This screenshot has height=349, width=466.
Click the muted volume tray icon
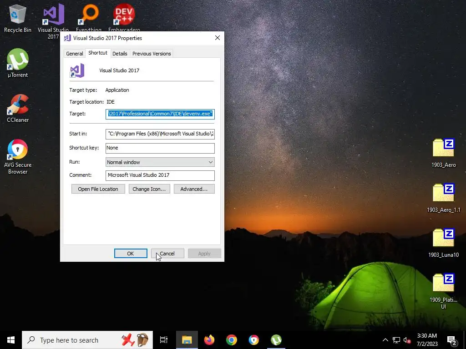point(407,340)
